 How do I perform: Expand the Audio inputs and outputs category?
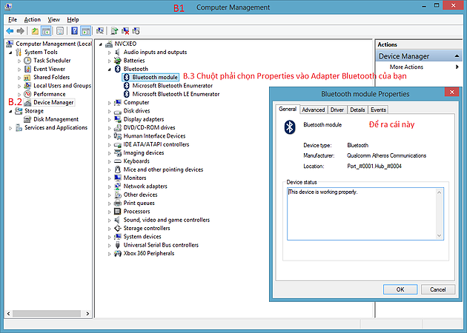(x=110, y=52)
